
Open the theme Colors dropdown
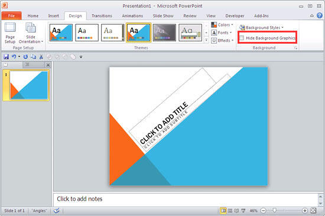(x=222, y=25)
